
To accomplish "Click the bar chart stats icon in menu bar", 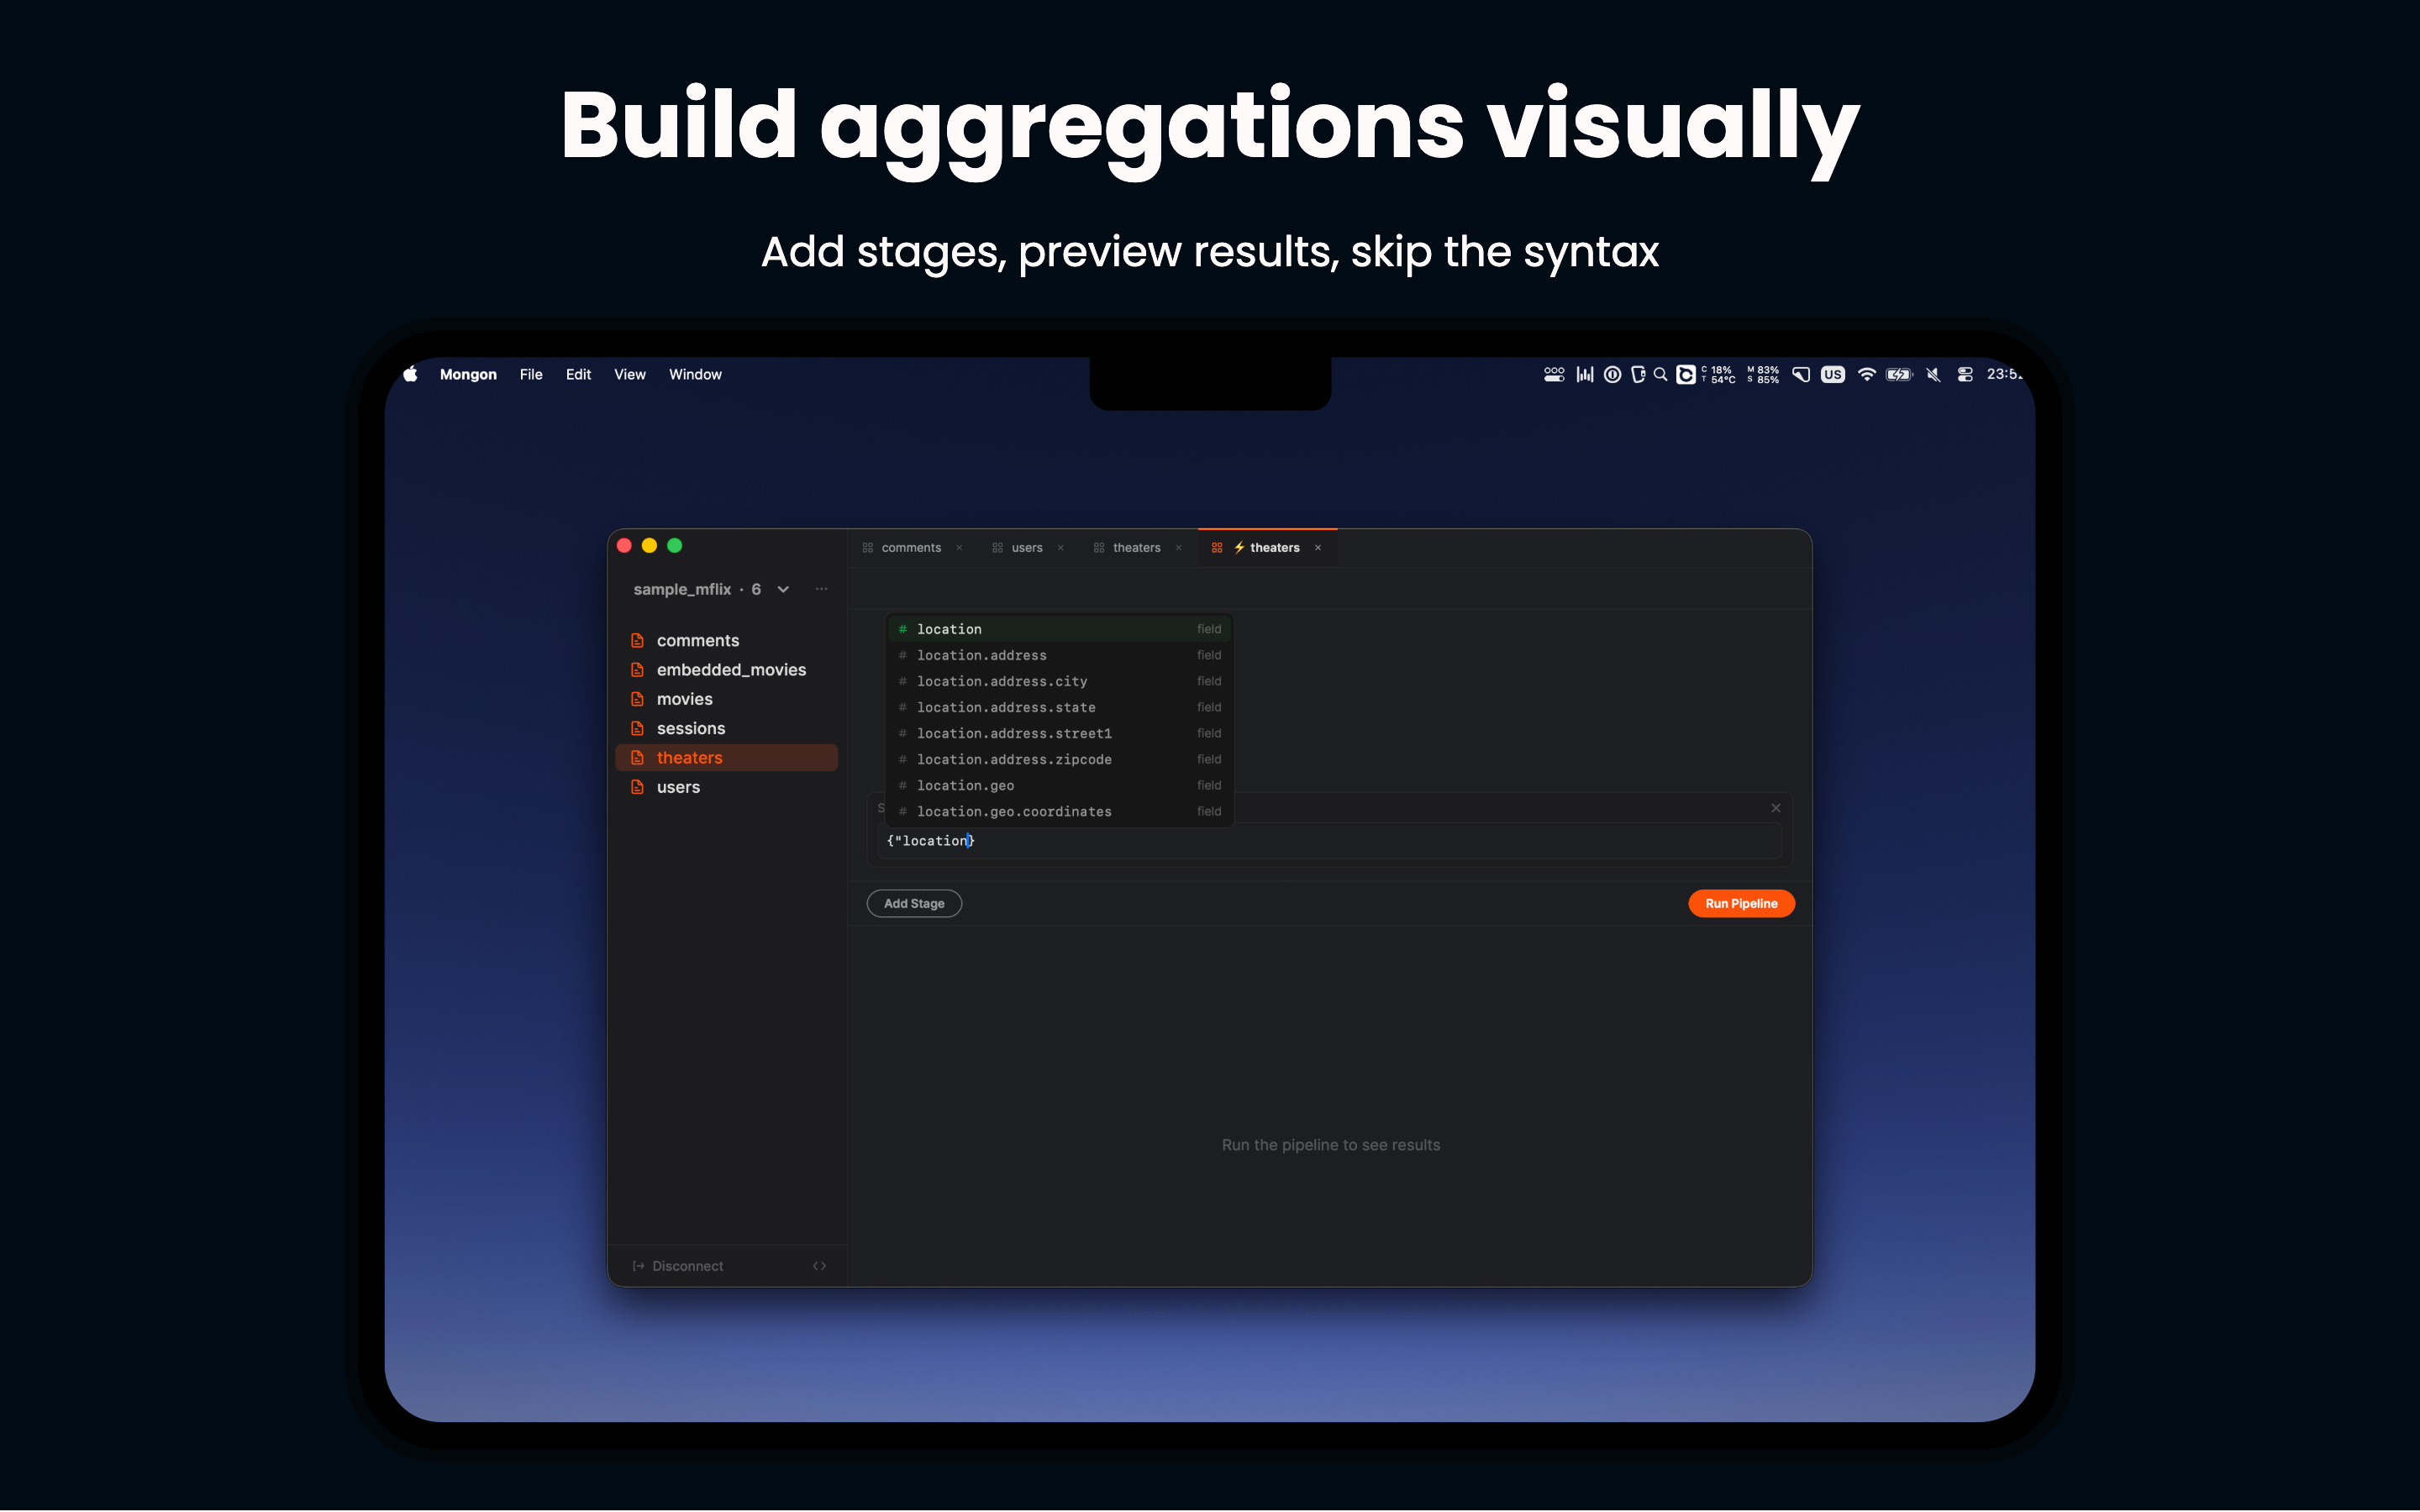I will point(1585,374).
